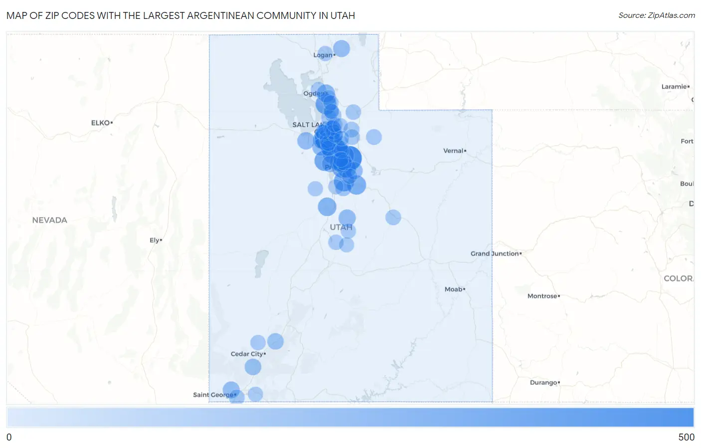Click the Durango city label
This screenshot has width=701, height=448.
point(544,383)
